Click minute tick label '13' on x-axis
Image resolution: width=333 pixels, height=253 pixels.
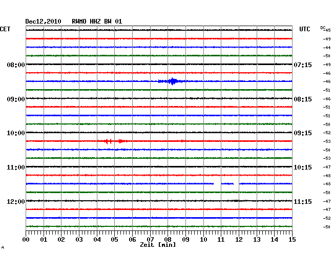[x=257, y=240]
